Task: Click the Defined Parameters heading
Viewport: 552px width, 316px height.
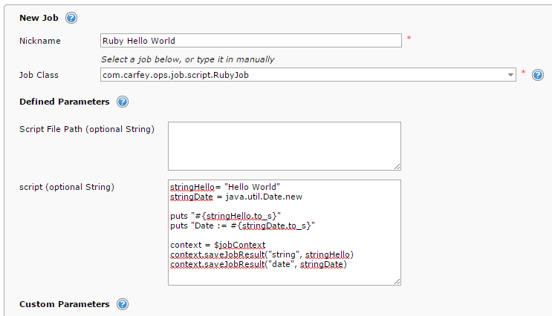Action: pos(65,102)
